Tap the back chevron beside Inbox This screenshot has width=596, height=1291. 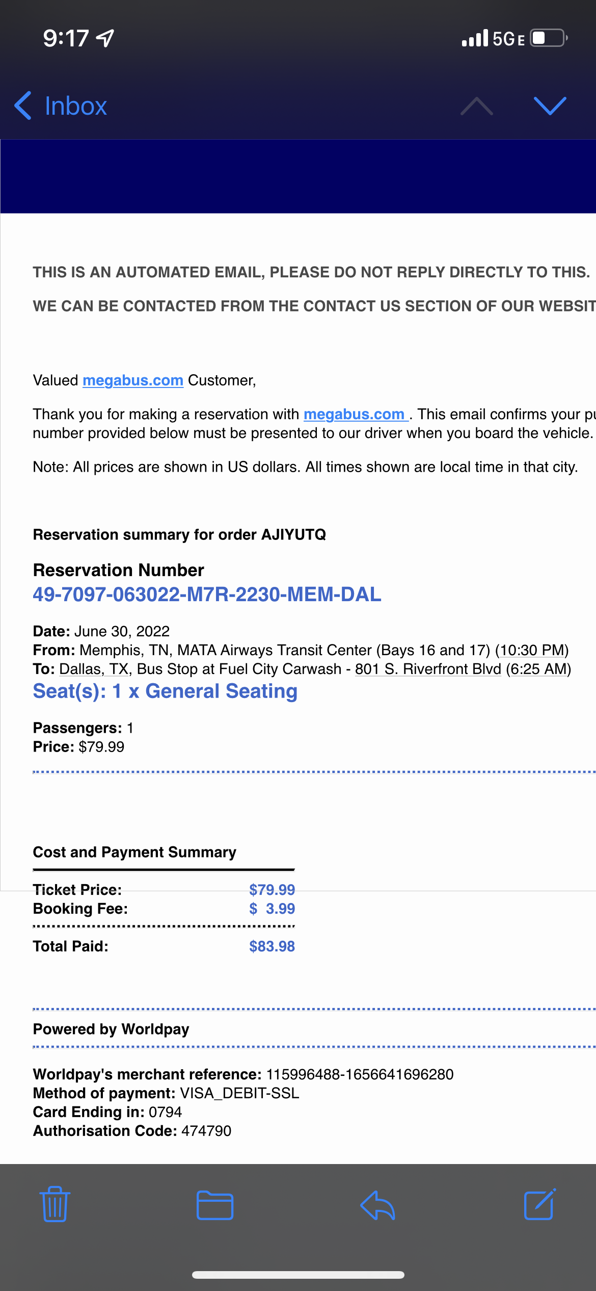click(23, 106)
